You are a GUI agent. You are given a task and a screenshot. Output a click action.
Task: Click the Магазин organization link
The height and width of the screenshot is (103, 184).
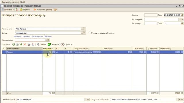tap(32, 37)
